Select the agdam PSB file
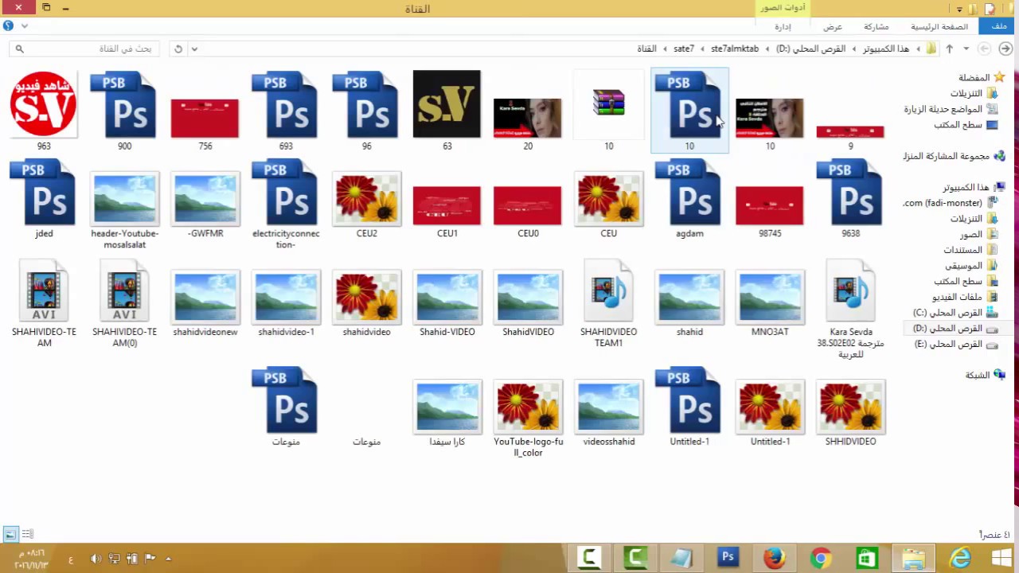Image resolution: width=1019 pixels, height=573 pixels. [689, 199]
